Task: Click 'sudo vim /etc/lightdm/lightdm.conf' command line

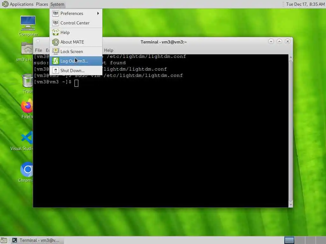Action: [x=129, y=76]
